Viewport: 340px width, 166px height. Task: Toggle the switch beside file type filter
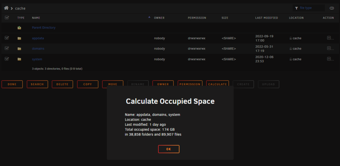click(x=332, y=8)
